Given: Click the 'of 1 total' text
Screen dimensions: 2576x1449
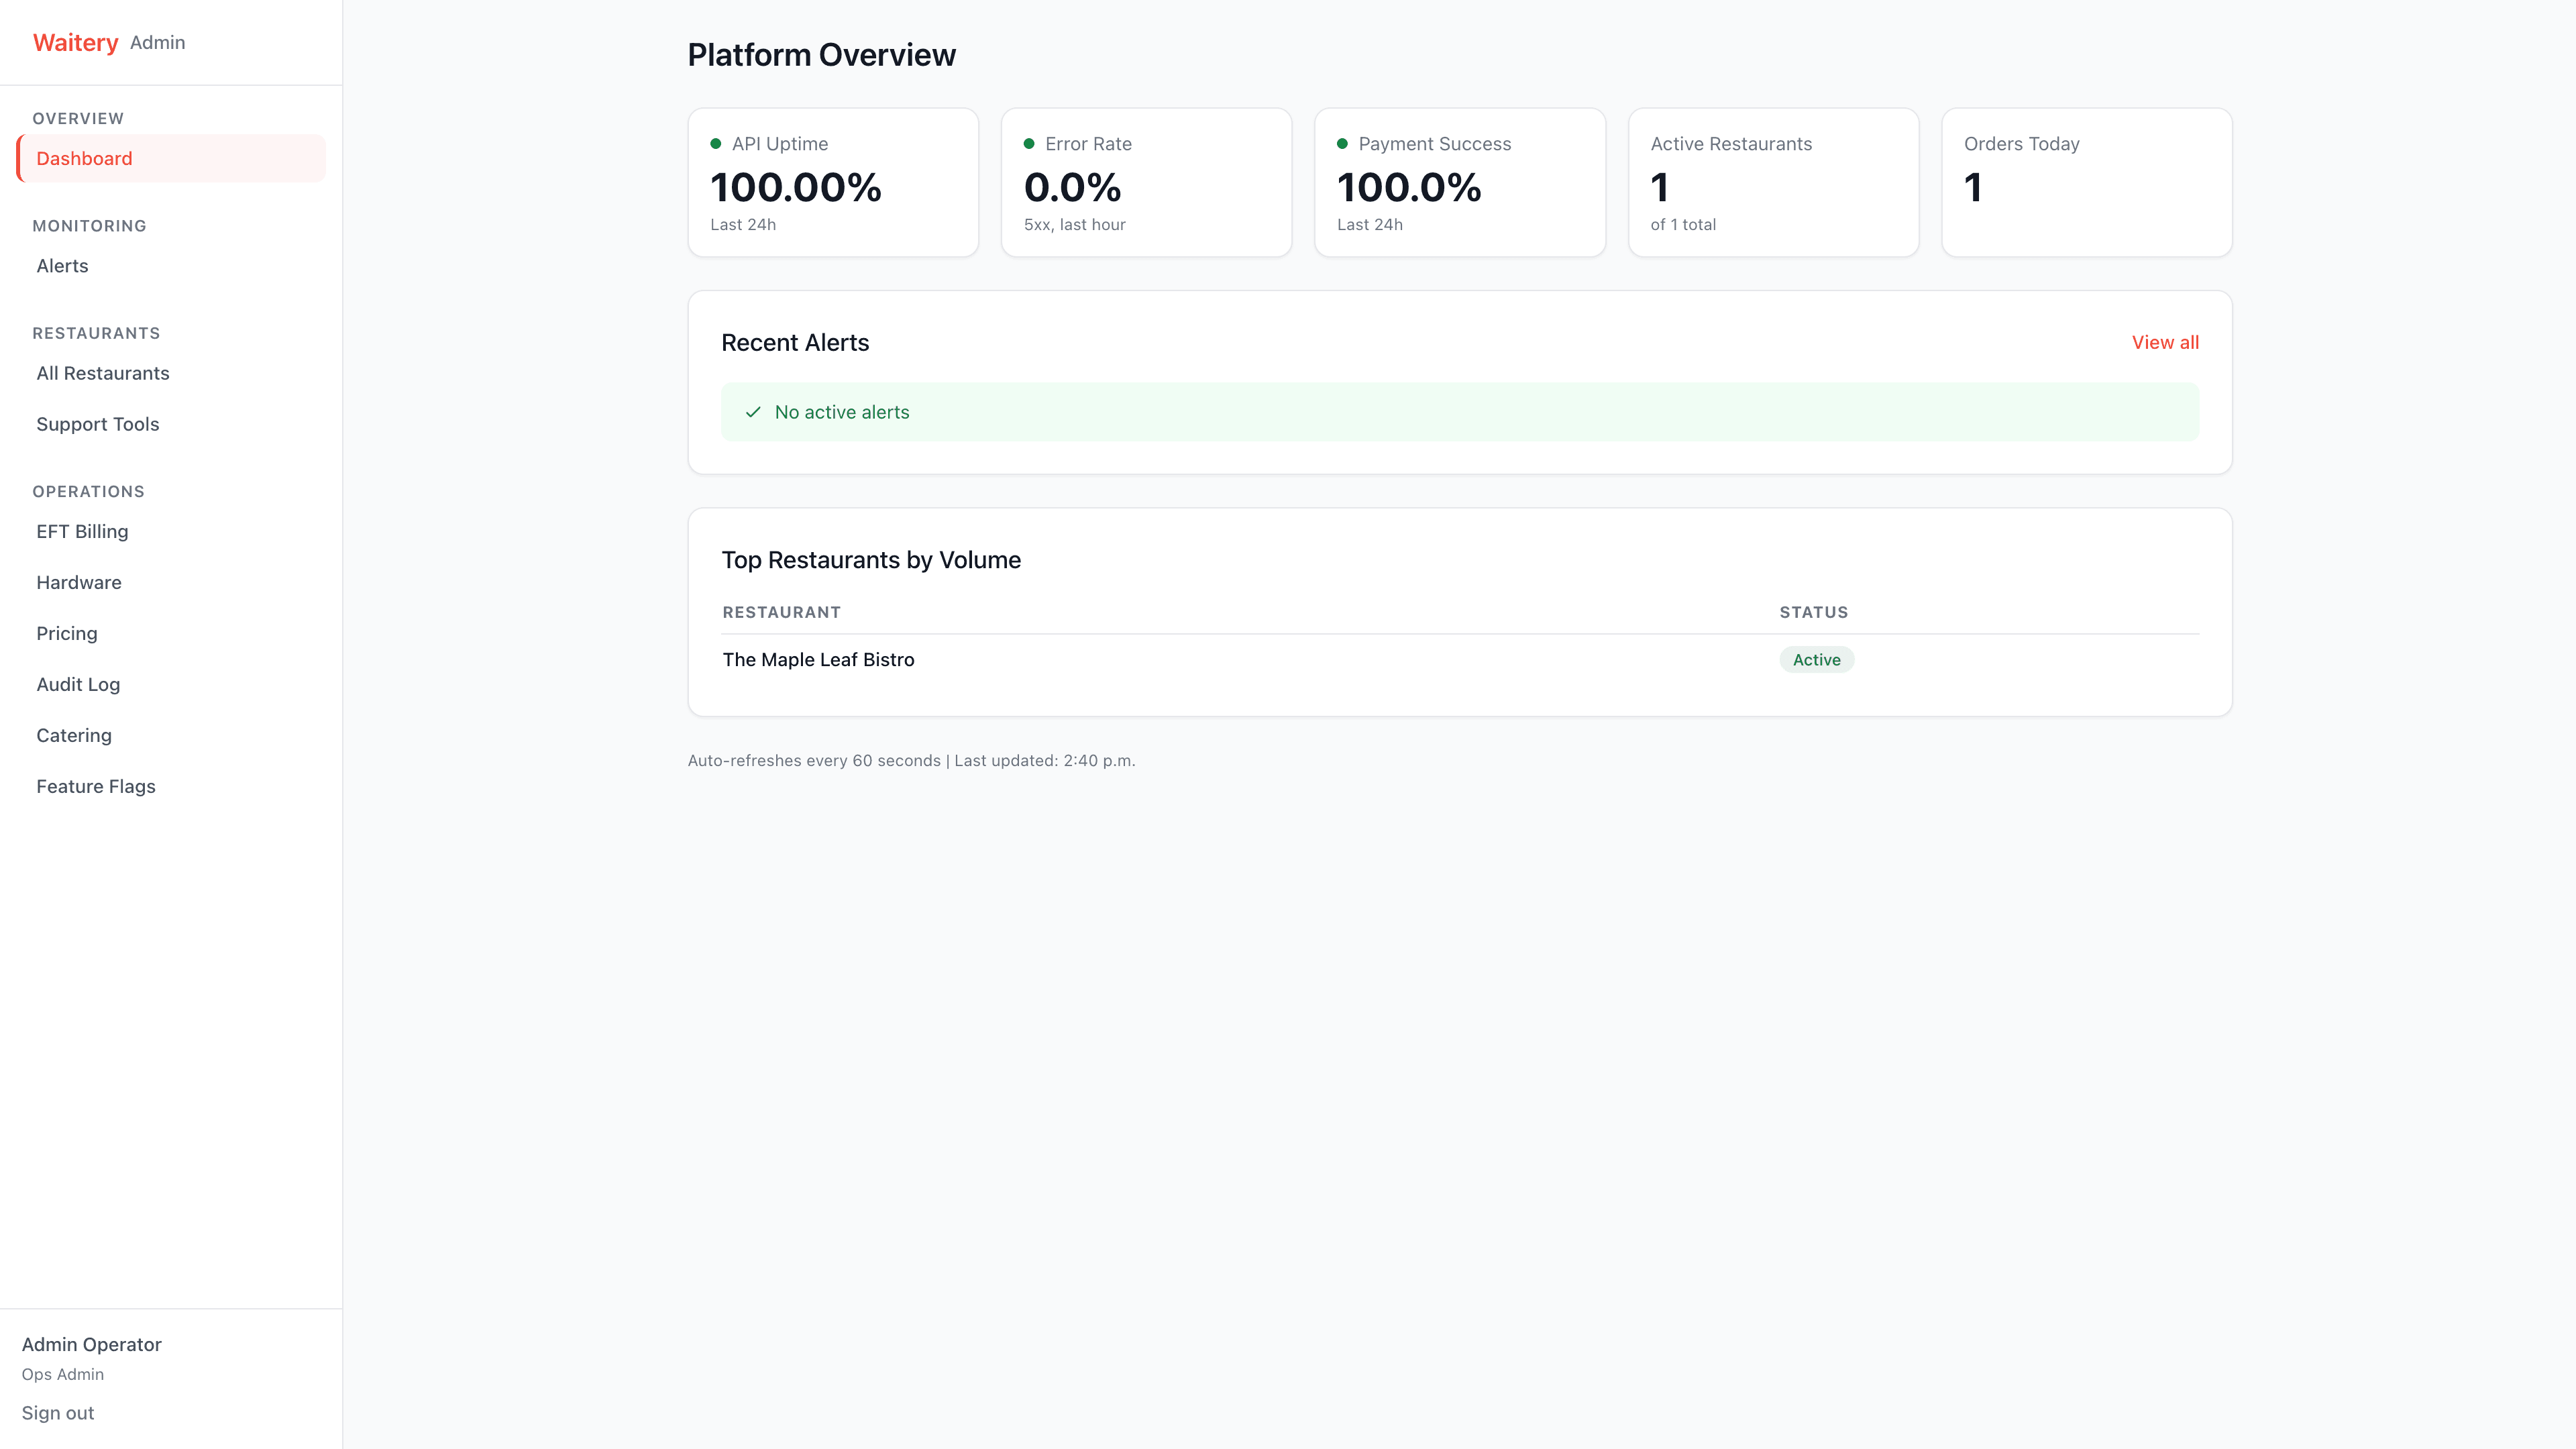Looking at the screenshot, I should click(1683, 225).
